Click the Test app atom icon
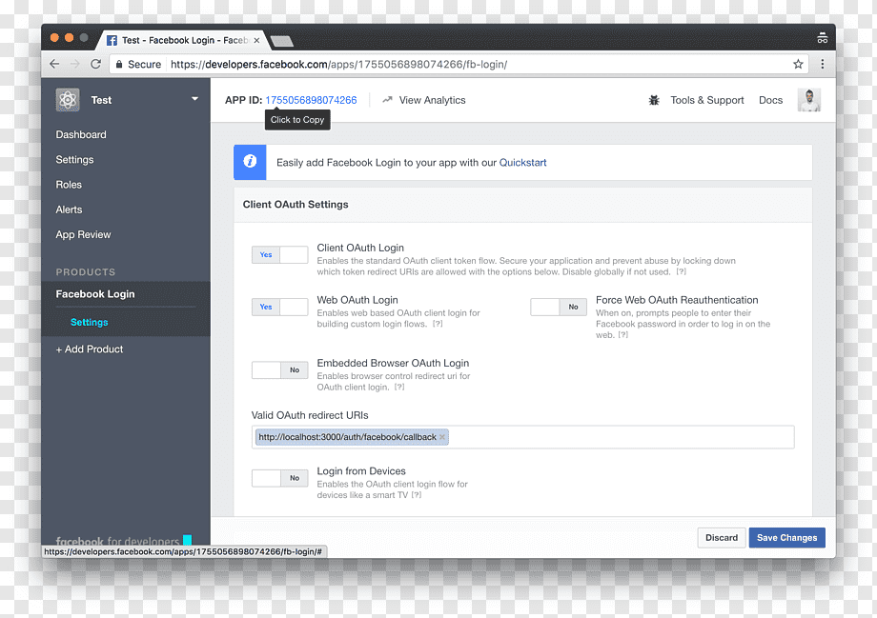Screen dimensions: 877x618 point(68,100)
